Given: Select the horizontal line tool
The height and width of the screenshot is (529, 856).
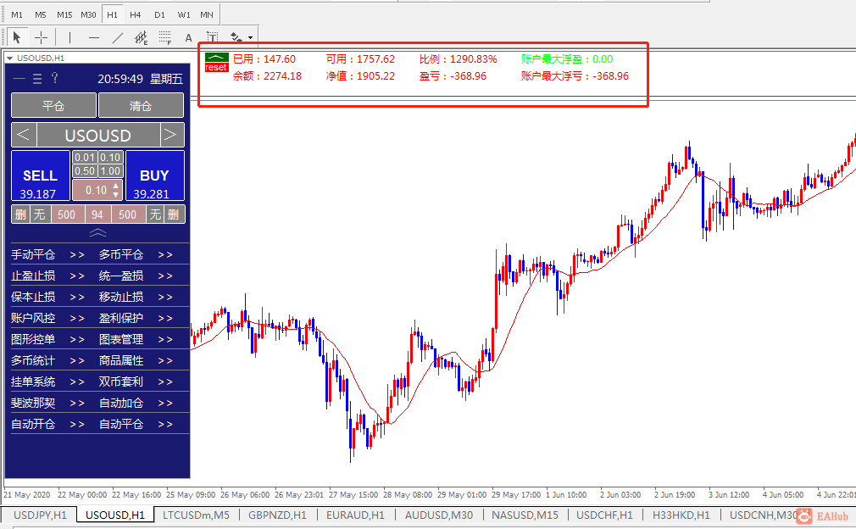Looking at the screenshot, I should click(94, 37).
